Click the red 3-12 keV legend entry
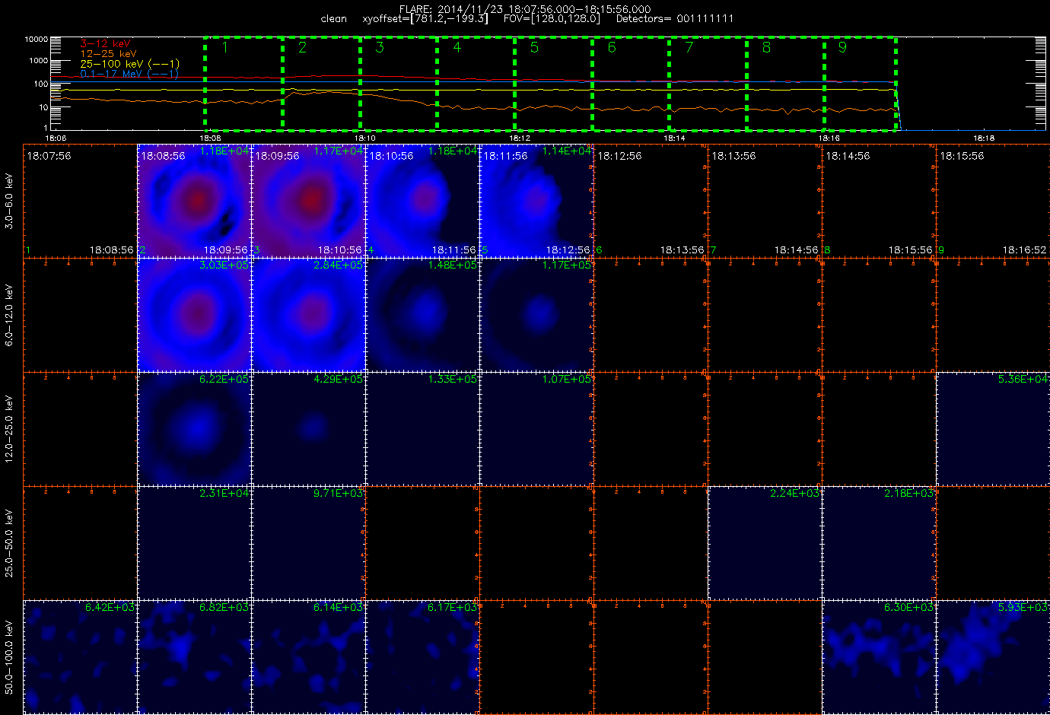 [x=105, y=44]
